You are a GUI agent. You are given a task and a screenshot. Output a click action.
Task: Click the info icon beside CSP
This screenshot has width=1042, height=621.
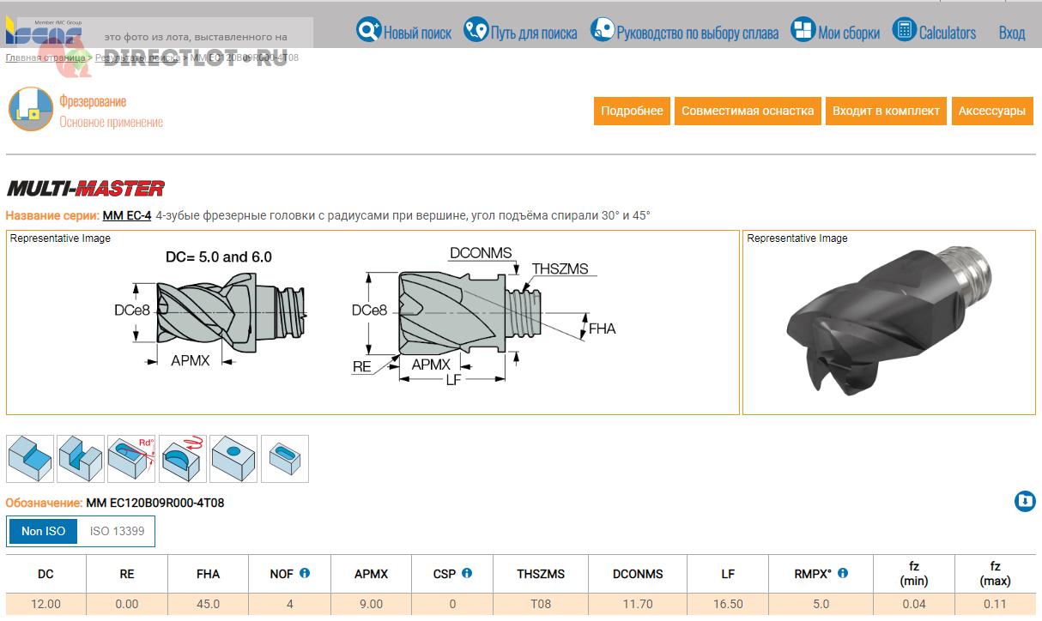(467, 573)
